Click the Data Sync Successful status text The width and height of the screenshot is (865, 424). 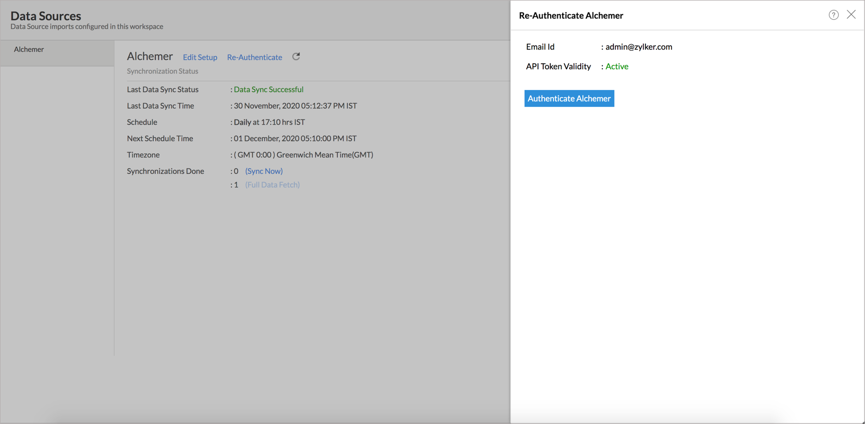coord(269,89)
